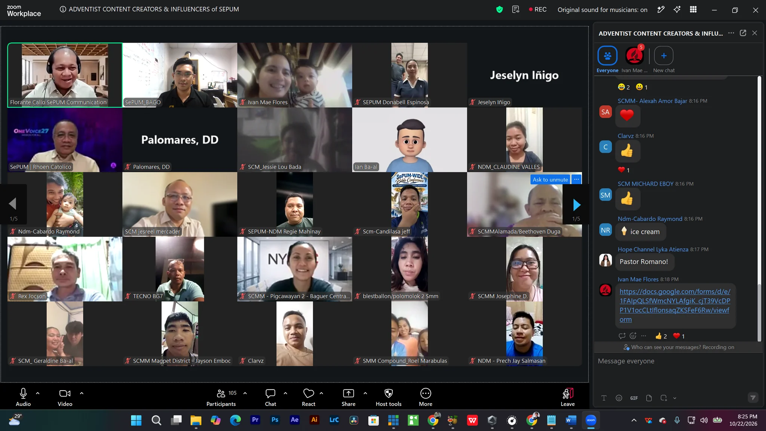This screenshot has height=431, width=766.
Task: Expand React options caret
Action: point(321,393)
